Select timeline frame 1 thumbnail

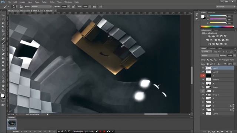[11, 123]
